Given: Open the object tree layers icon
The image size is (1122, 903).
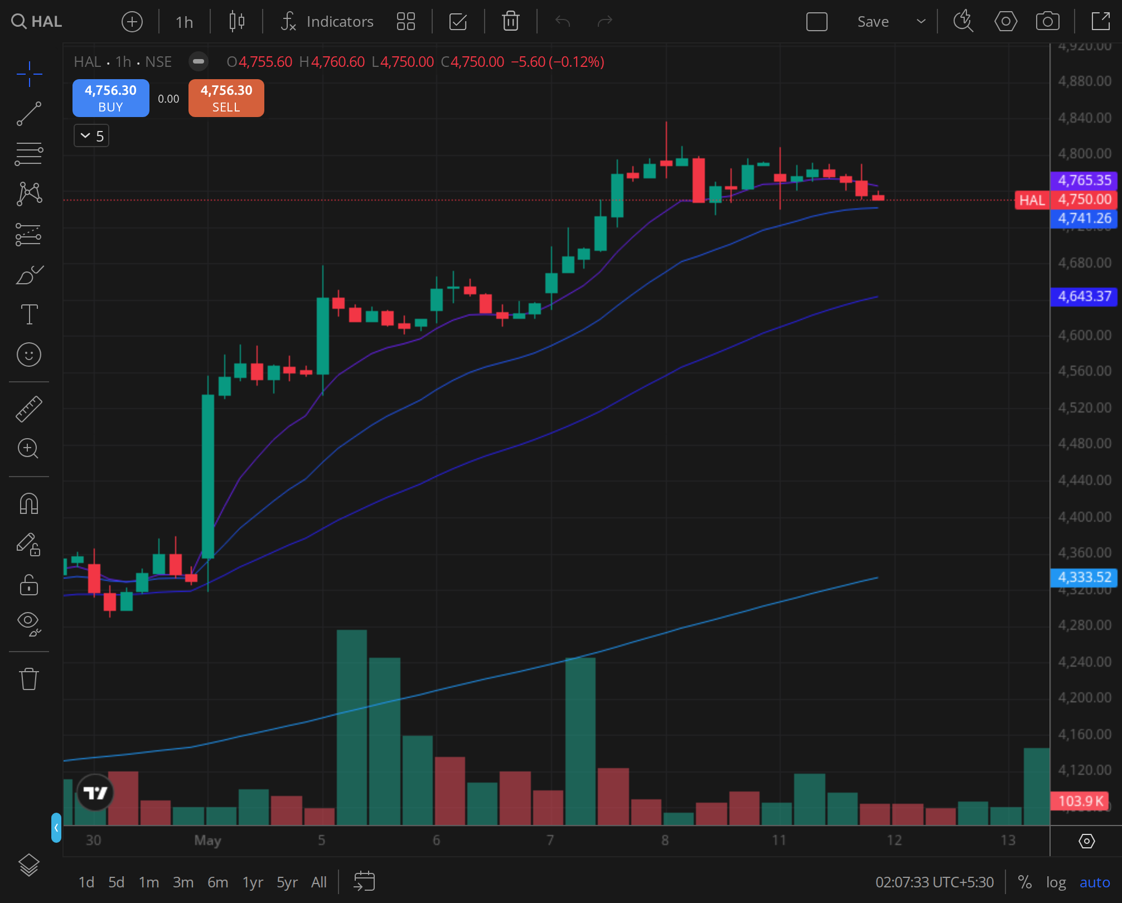Looking at the screenshot, I should click(x=29, y=866).
